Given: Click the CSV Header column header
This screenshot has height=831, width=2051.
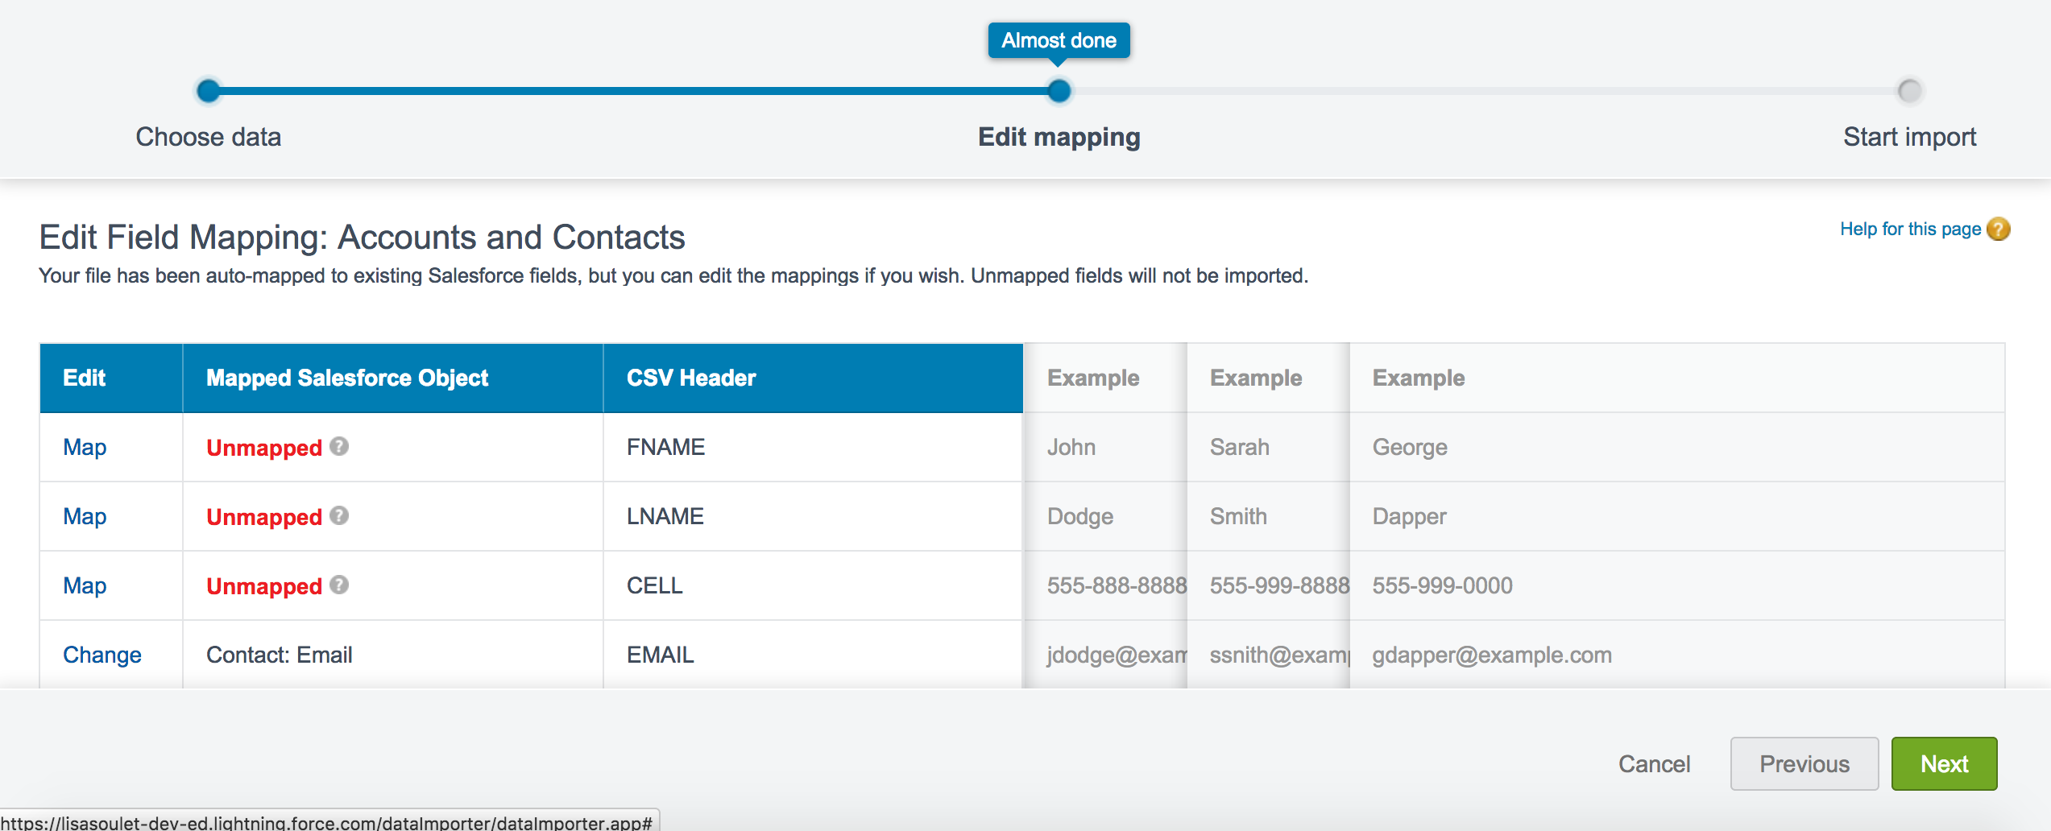Looking at the screenshot, I should (x=691, y=378).
